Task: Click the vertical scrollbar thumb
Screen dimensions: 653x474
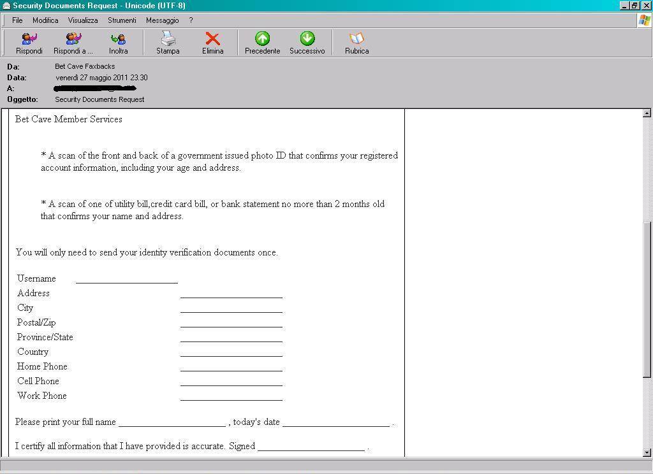Action: pos(647,299)
